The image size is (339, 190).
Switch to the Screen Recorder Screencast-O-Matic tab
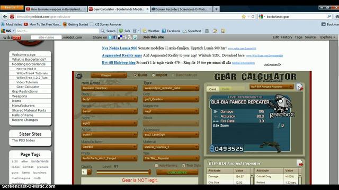tap(181, 9)
